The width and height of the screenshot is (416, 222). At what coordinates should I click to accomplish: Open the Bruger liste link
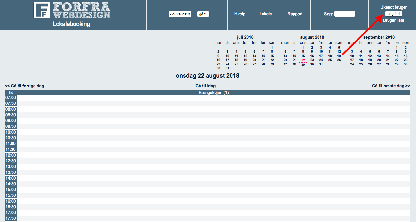pyautogui.click(x=393, y=20)
